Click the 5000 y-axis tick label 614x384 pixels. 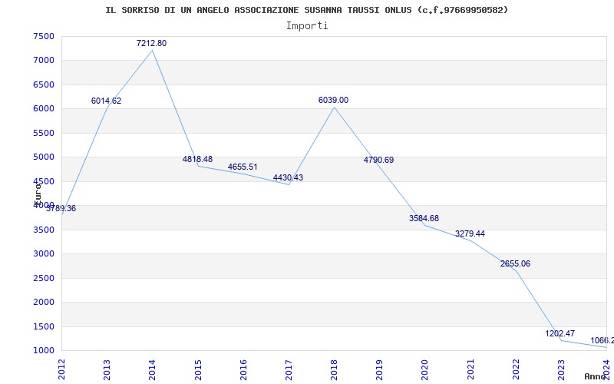coord(44,157)
